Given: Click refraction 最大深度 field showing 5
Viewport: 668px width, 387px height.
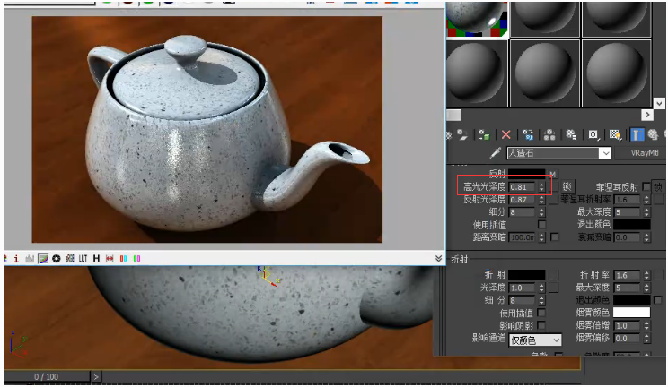Looking at the screenshot, I should pos(627,288).
